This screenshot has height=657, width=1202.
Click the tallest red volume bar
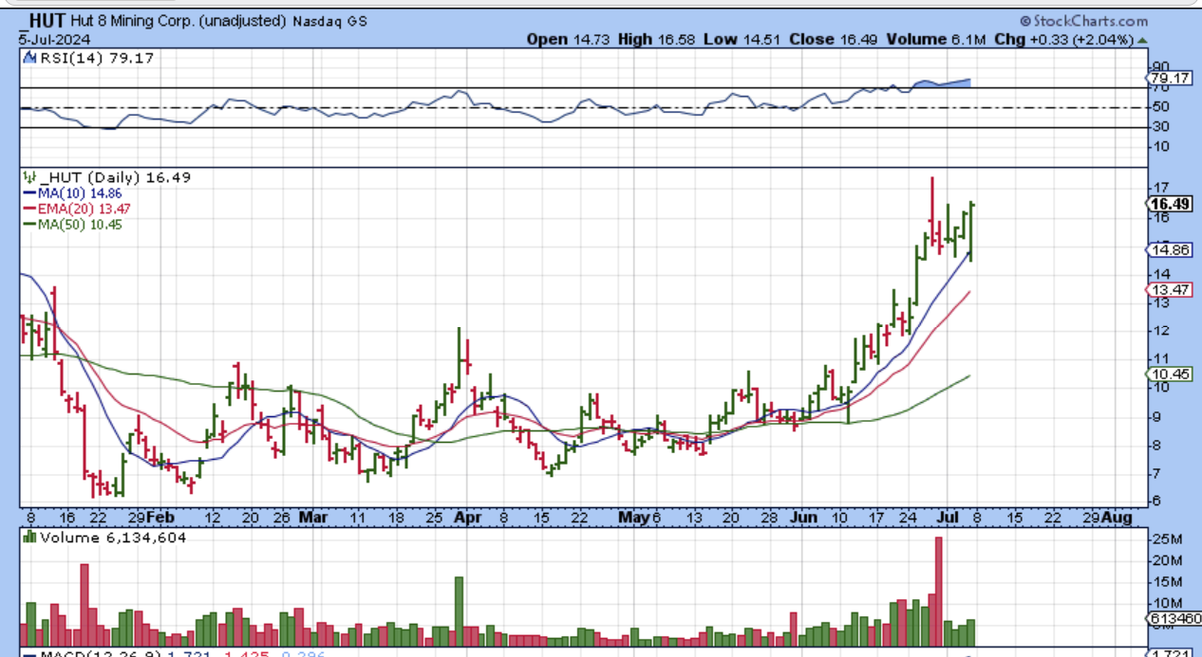pyautogui.click(x=939, y=592)
